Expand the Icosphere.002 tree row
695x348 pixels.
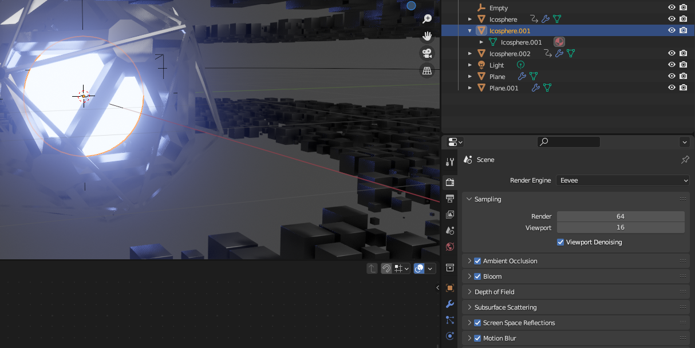pyautogui.click(x=470, y=54)
